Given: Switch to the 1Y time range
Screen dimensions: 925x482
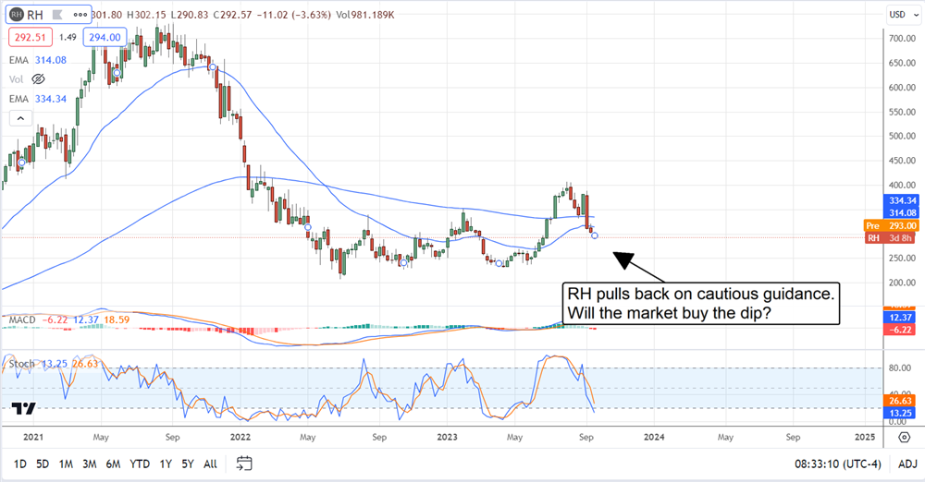Looking at the screenshot, I should pos(166,464).
